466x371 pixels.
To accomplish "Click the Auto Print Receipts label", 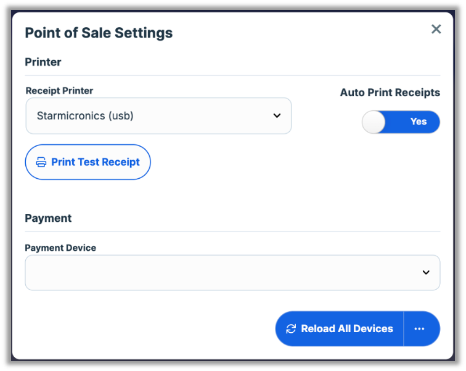I will (390, 92).
